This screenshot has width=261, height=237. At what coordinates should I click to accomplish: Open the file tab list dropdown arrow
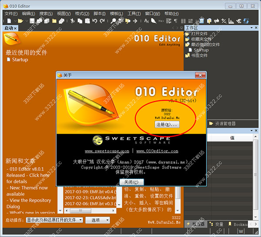tap(181, 28)
